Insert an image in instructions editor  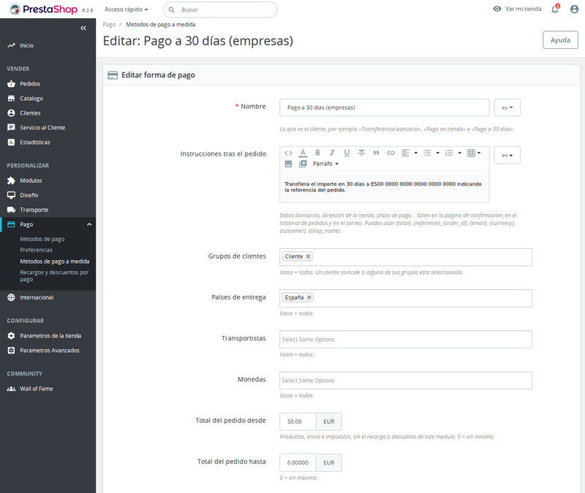pos(288,164)
